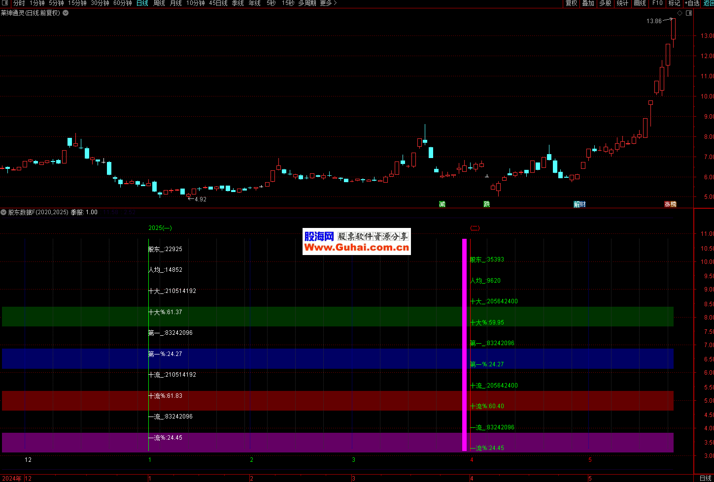Screen dimensions: 714x482
Task: Switch to the 60分钟 period tab
Action: (x=123, y=3)
